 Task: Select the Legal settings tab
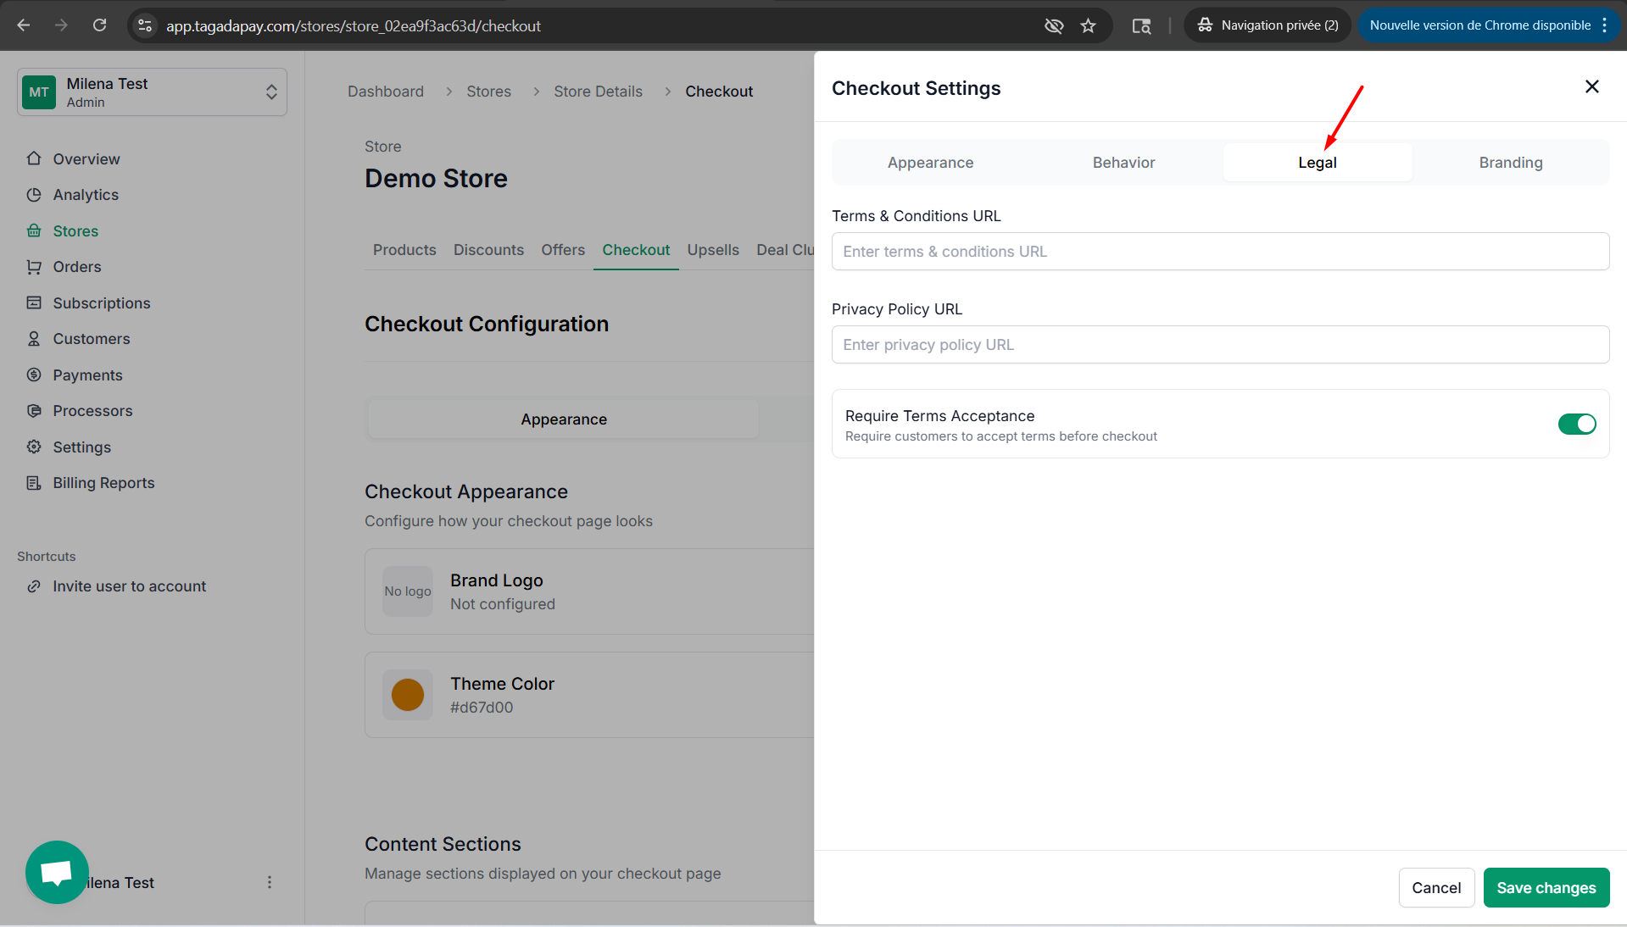[1318, 163]
